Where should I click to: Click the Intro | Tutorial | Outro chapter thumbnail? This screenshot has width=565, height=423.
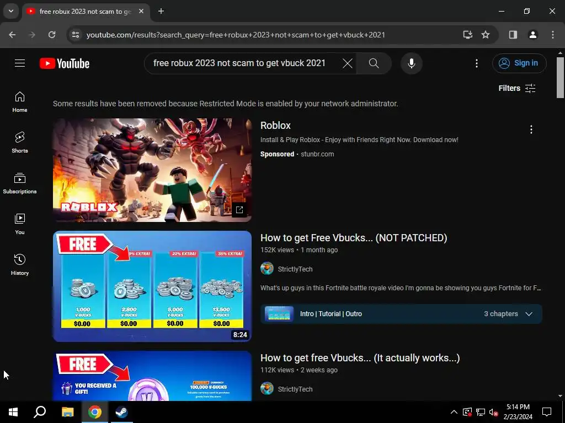[x=279, y=313]
